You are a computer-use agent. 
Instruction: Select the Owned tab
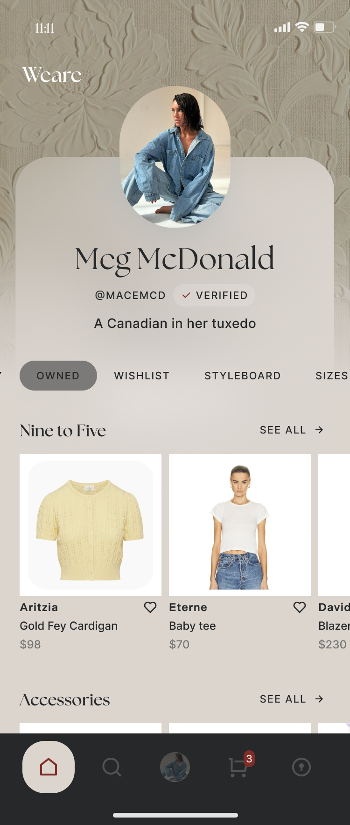click(58, 376)
